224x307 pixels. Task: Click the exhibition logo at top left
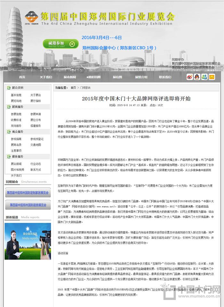pyautogui.click(x=32, y=18)
